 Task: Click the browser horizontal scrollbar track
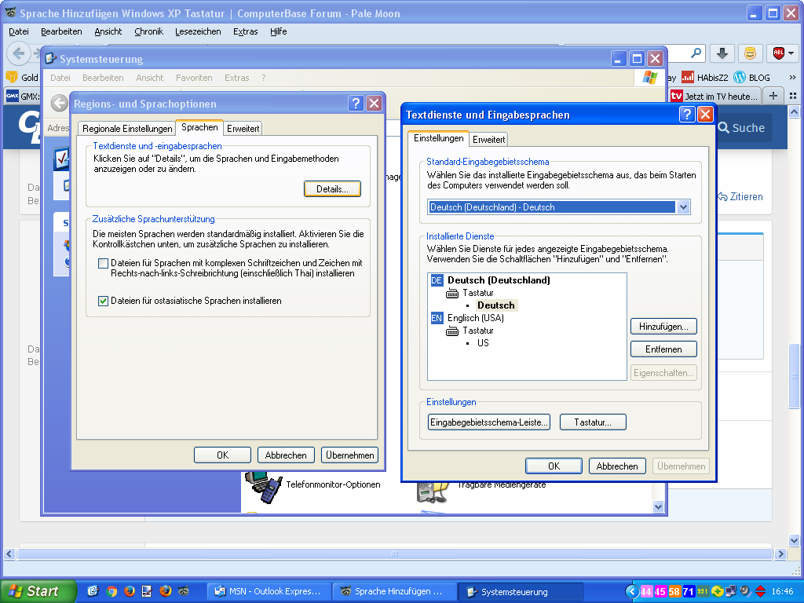click(x=395, y=554)
